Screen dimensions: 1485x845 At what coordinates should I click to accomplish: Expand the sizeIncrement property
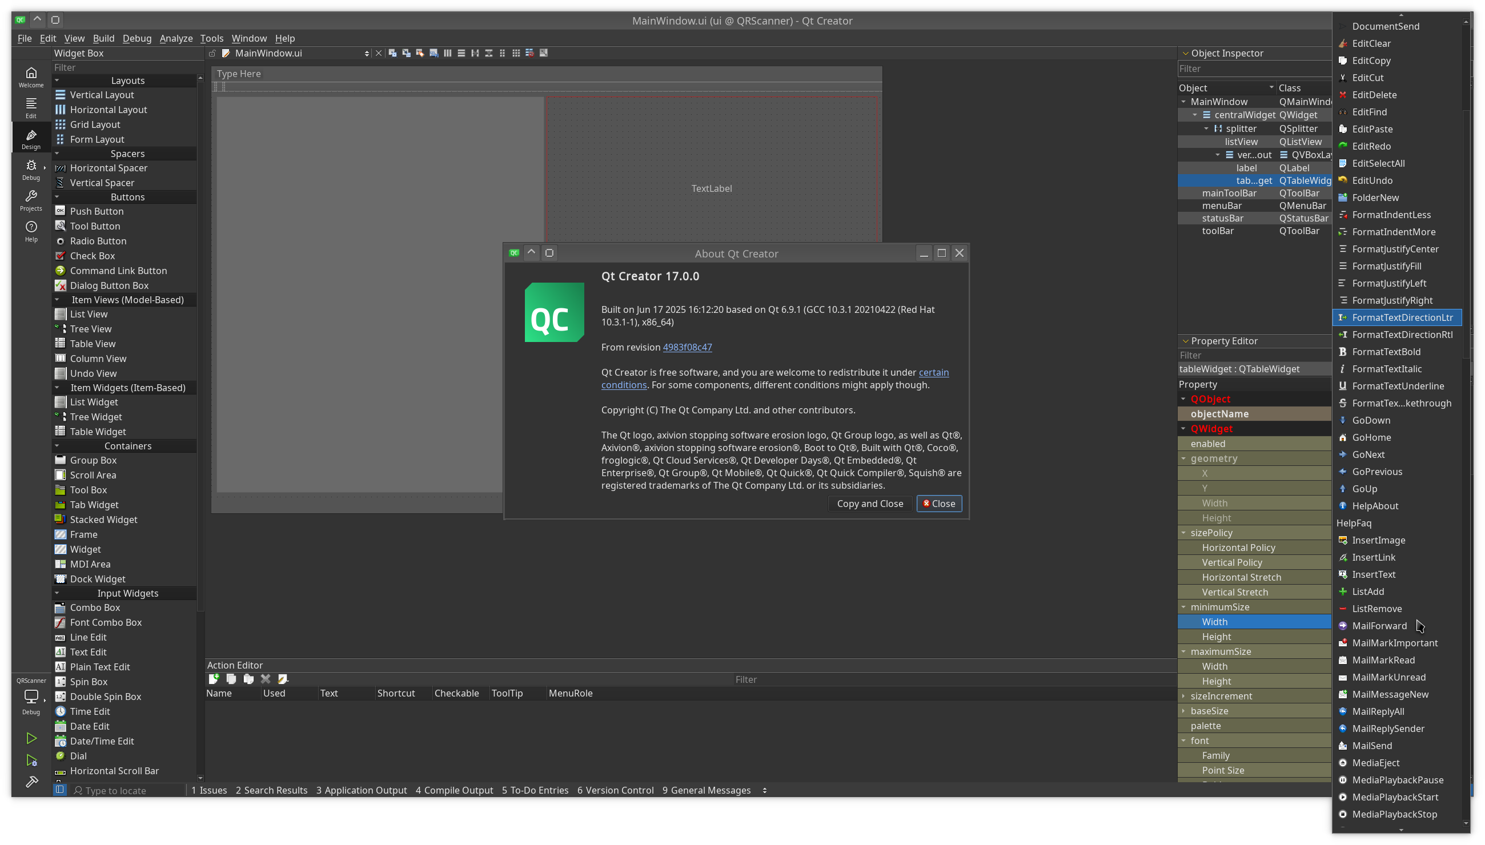point(1183,695)
